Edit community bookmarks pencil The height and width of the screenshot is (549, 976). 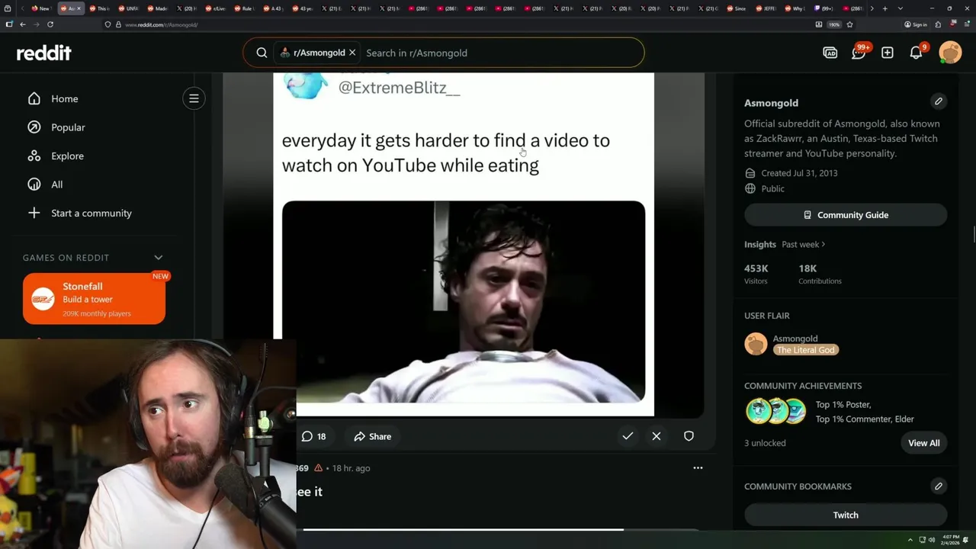[939, 486]
